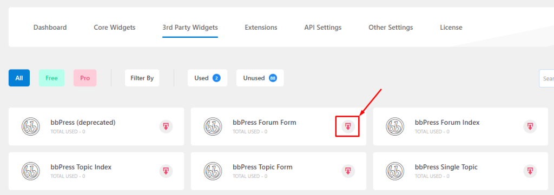Filter widgets by Pro
The height and width of the screenshot is (195, 554).
[85, 78]
